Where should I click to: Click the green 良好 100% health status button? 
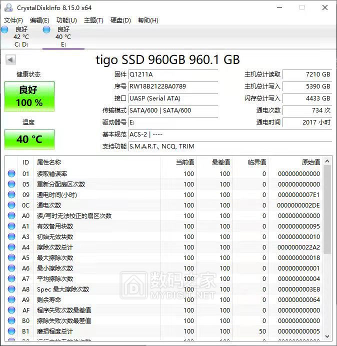click(29, 96)
